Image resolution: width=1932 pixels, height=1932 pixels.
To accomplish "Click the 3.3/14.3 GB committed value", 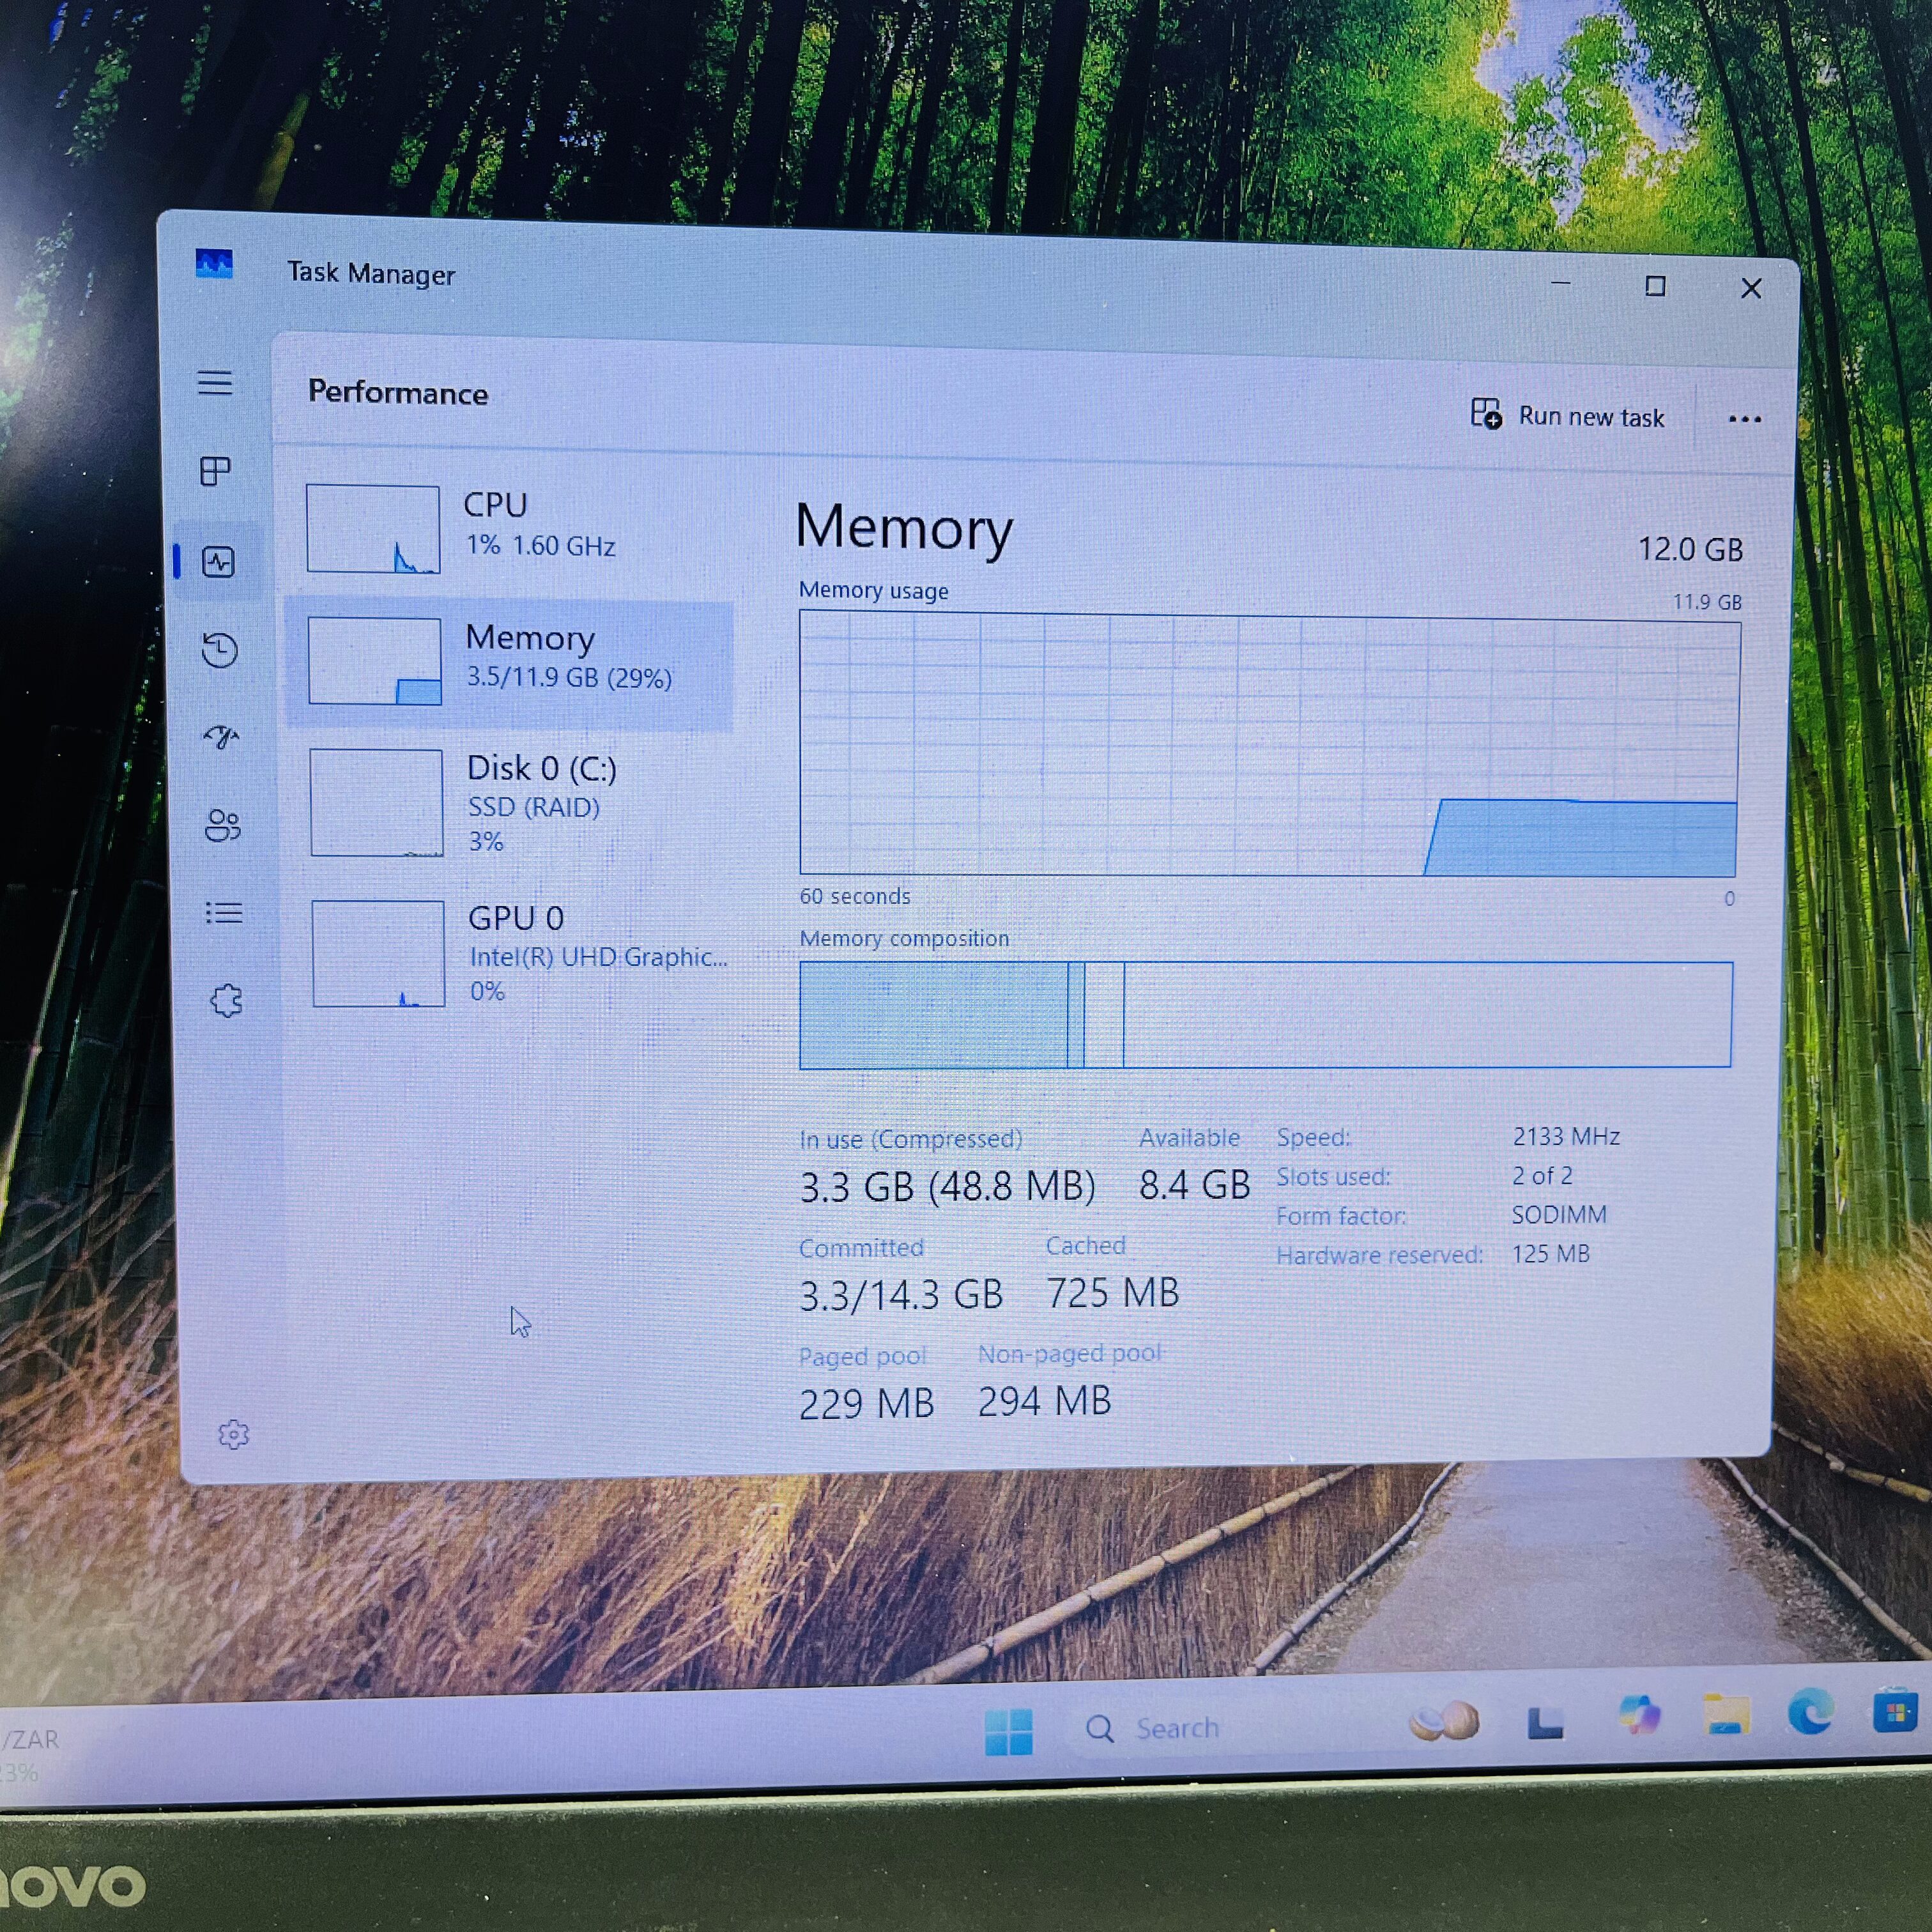I will [900, 1295].
